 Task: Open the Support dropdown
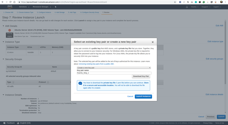coord(217,7)
